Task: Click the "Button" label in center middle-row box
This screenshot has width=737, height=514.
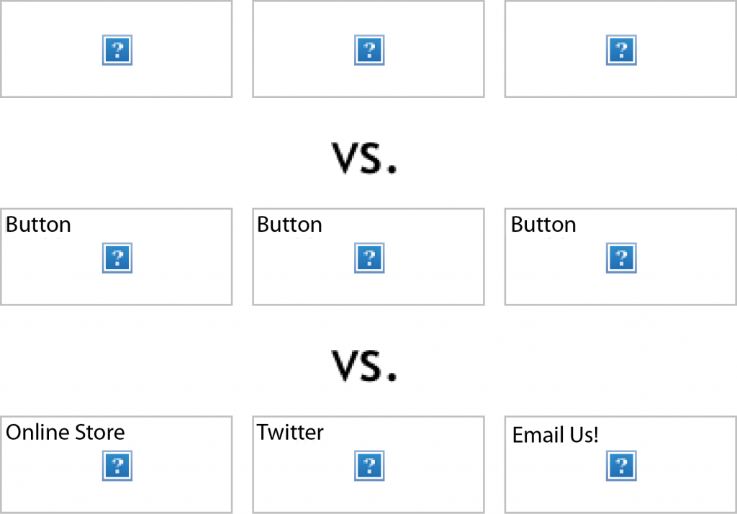Action: (289, 225)
